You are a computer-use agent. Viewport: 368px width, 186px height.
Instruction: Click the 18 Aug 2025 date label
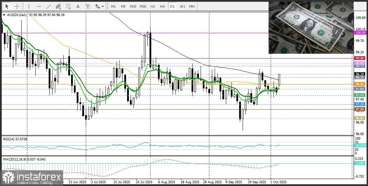point(190,182)
